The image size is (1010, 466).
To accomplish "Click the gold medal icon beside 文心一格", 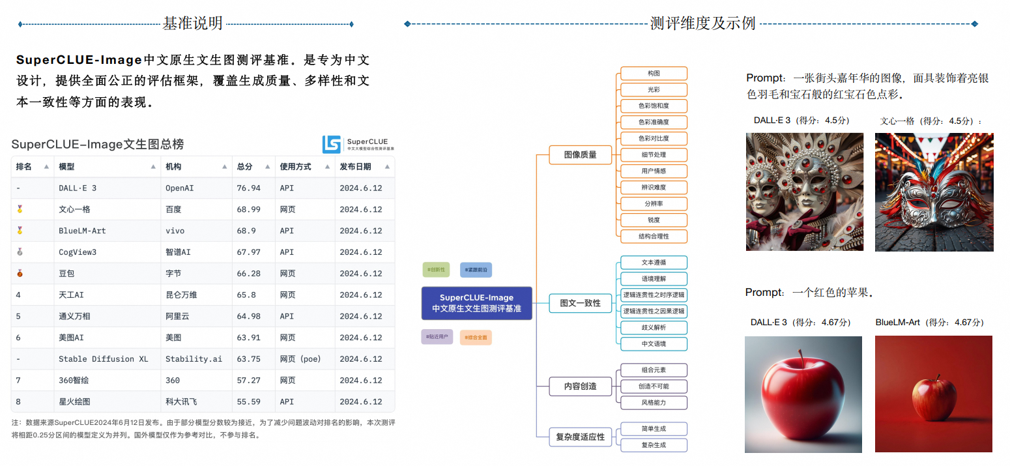I will point(20,209).
